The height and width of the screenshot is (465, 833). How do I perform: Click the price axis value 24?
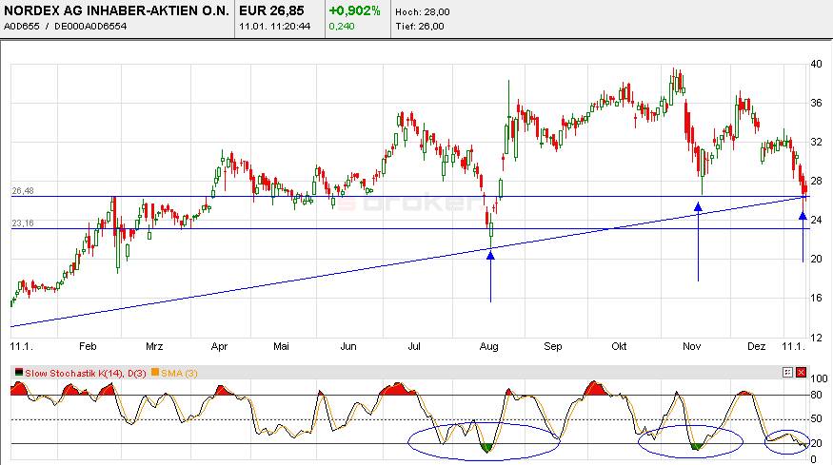[816, 220]
